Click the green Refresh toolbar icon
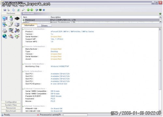This screenshot has height=117, width=163. [19, 10]
